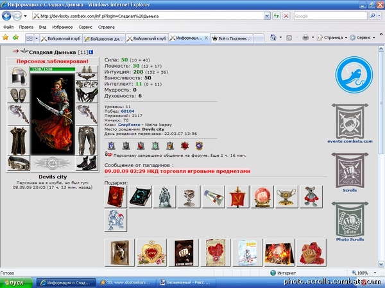Click the Quick Tabs grid button
Screen dimensions: 385x288
pyautogui.click(x=30, y=38)
